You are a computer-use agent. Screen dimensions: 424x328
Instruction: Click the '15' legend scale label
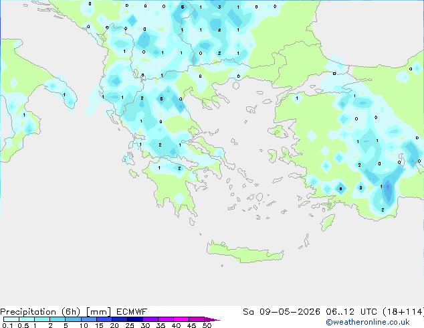coord(99,325)
